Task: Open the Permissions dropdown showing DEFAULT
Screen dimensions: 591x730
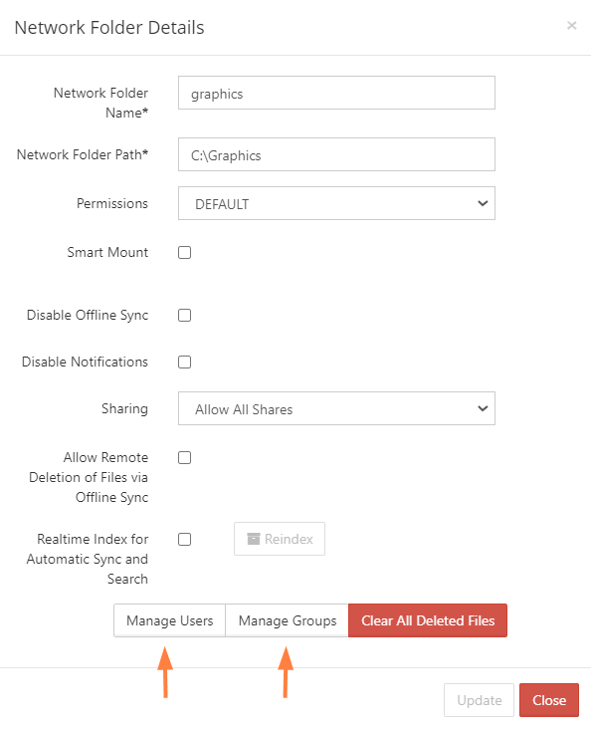Action: point(336,203)
